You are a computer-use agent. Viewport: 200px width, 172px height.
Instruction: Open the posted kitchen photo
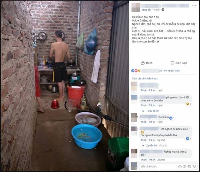pos(65,86)
